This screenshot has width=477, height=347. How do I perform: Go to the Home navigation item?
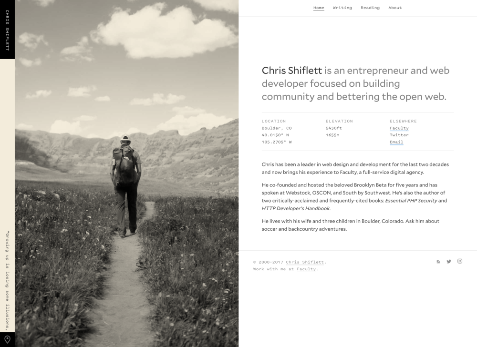pyautogui.click(x=319, y=8)
